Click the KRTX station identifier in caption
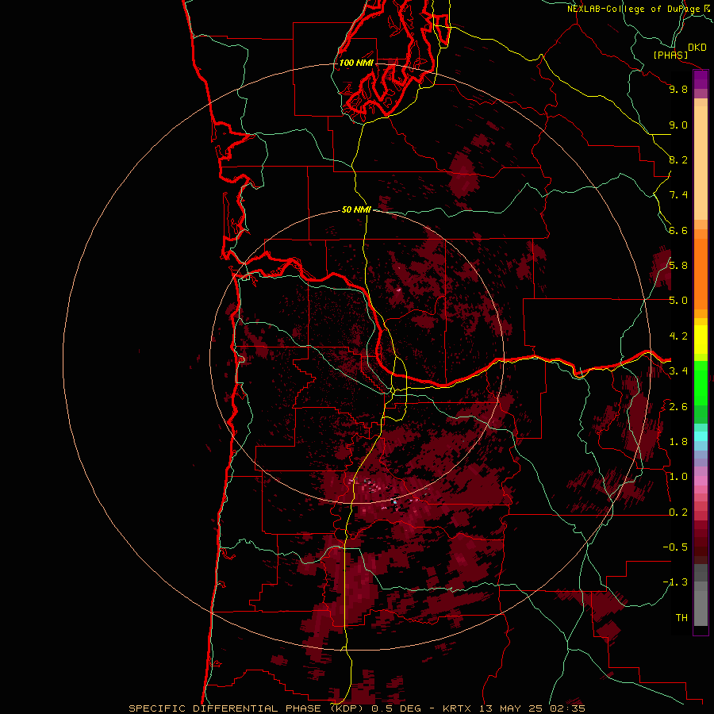This screenshot has width=714, height=714. tap(458, 708)
